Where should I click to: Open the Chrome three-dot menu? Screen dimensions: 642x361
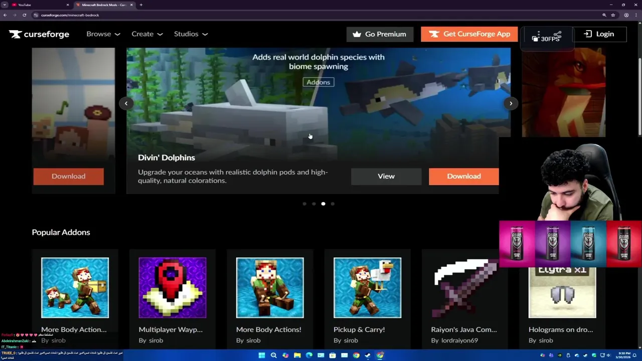click(x=636, y=15)
